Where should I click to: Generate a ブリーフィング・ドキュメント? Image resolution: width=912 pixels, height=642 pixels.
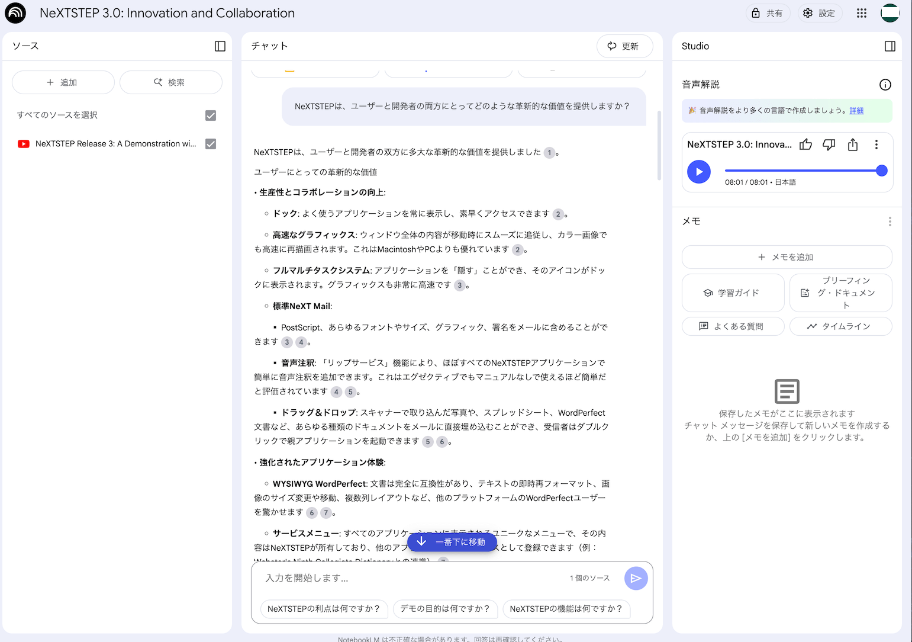[841, 293]
